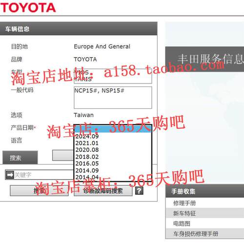Image resolution: width=244 pixels, height=244 pixels.
Task: Choose production date 2016.05
Action: pos(87,163)
